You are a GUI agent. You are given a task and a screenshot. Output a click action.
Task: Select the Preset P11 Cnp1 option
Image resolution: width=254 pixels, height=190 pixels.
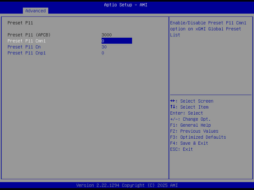24,53
